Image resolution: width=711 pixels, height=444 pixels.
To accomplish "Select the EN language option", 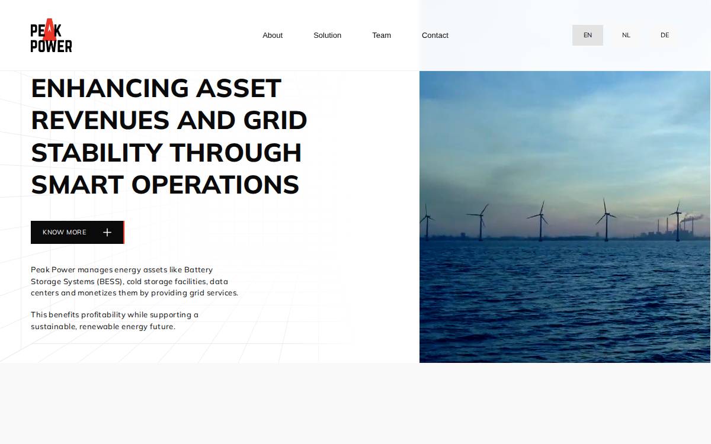I will tap(588, 36).
